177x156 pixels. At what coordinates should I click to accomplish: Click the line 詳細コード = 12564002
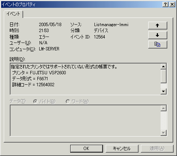click(x=33, y=85)
